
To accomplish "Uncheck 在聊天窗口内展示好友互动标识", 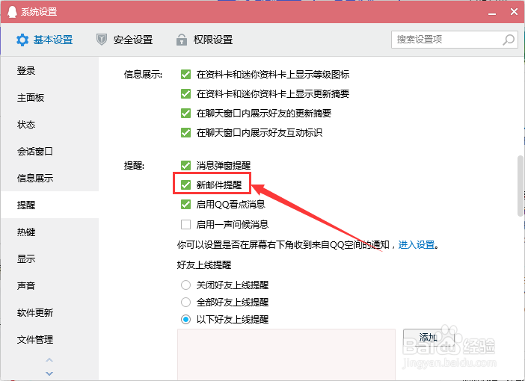I will pos(185,132).
